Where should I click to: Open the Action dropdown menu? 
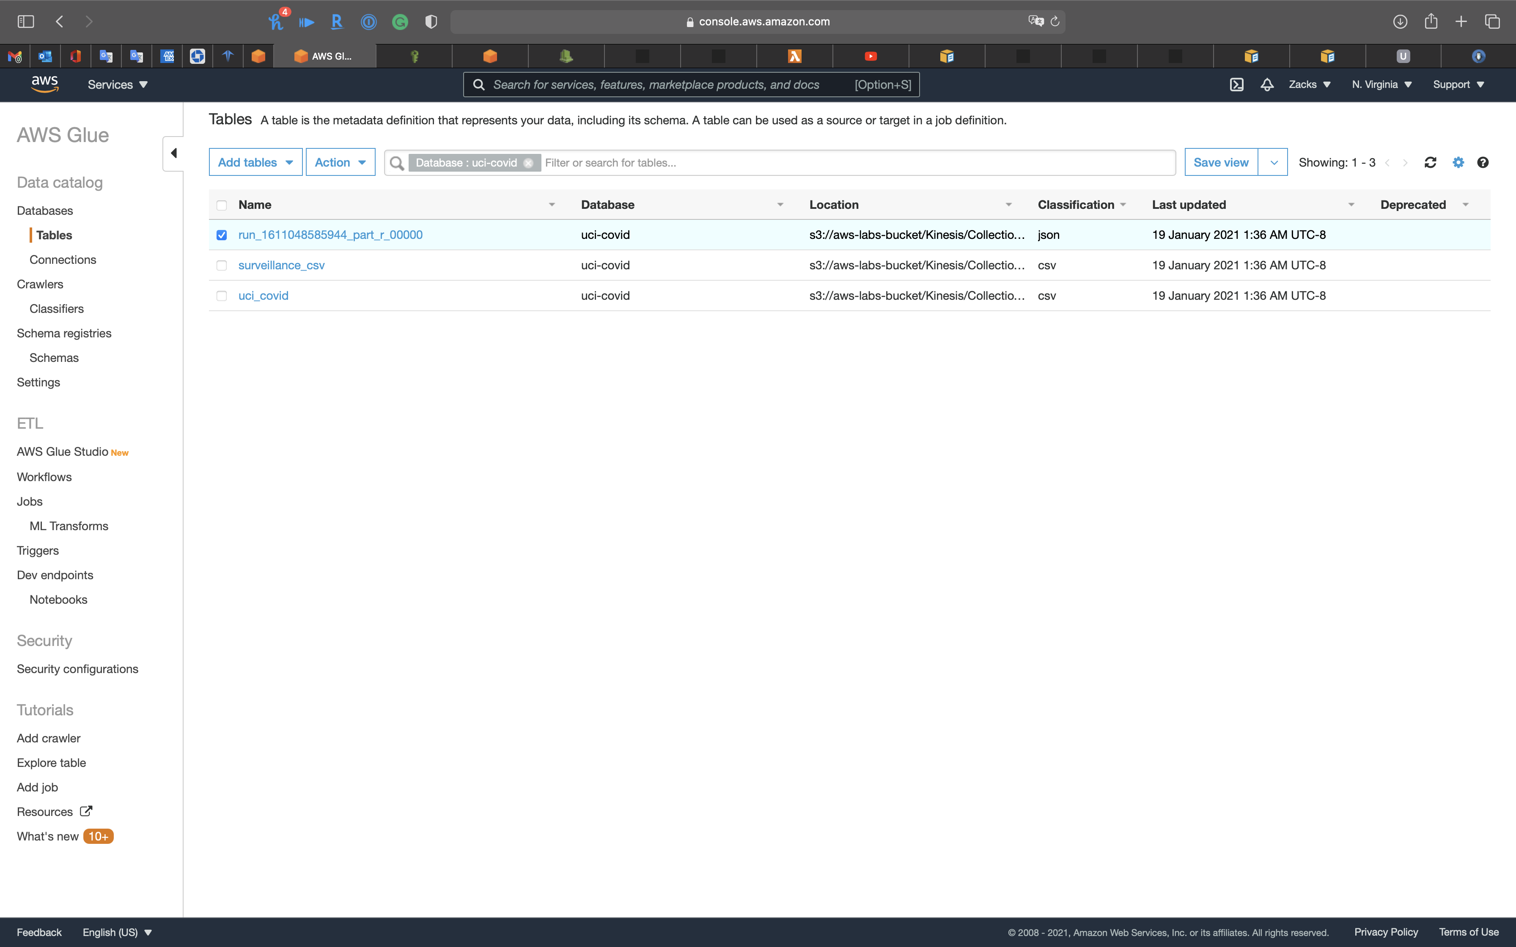[340, 162]
